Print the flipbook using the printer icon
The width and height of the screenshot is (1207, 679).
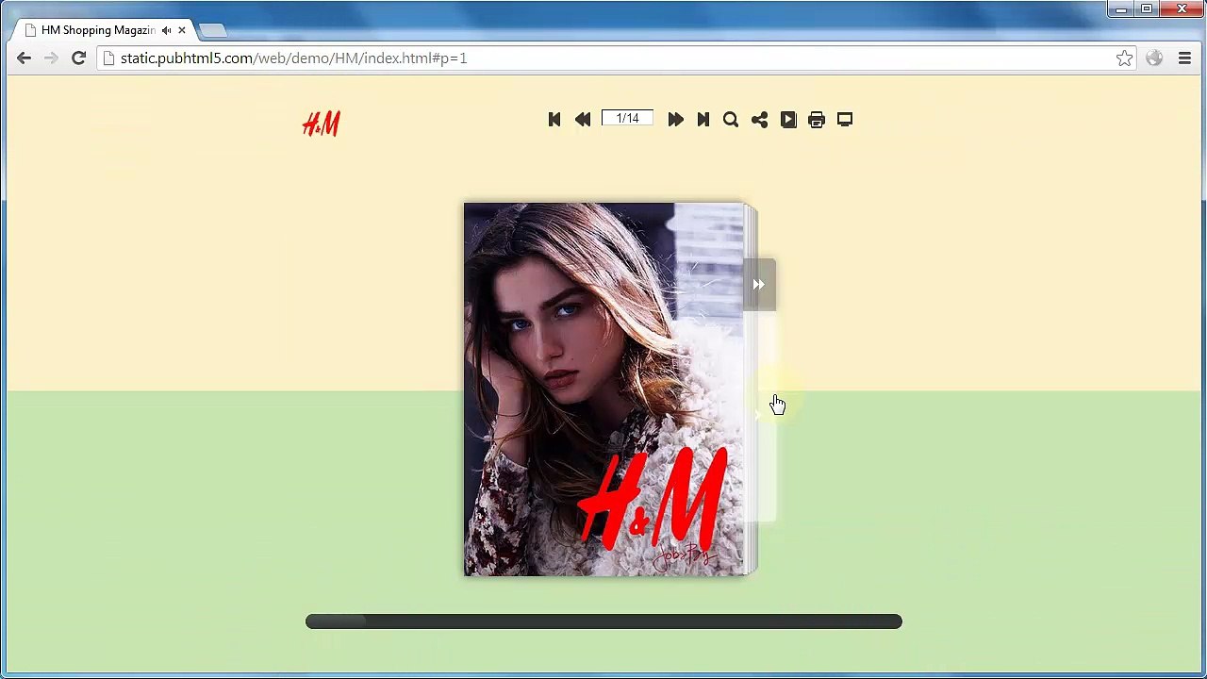[x=817, y=120]
